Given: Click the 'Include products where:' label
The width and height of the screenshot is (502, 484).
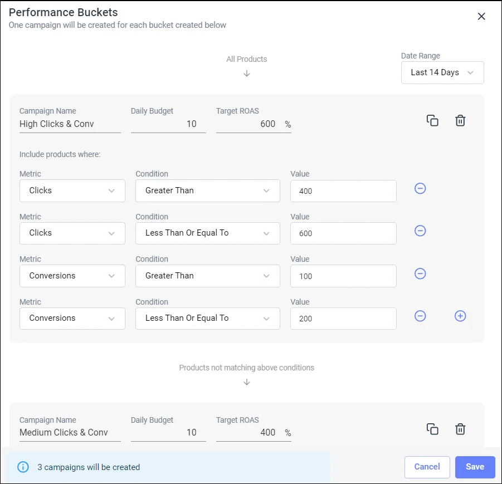Looking at the screenshot, I should [60, 154].
